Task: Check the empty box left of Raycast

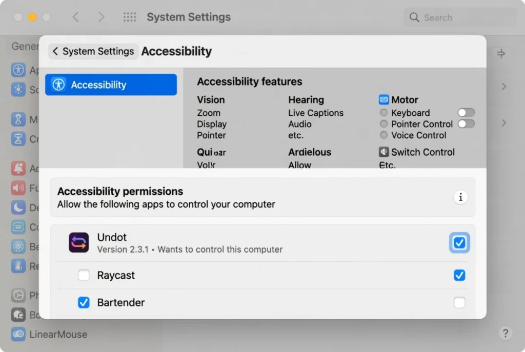Action: coord(84,275)
